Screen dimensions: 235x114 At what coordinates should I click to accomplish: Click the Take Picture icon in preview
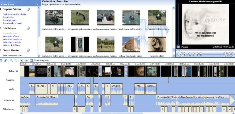[x=231, y=54]
